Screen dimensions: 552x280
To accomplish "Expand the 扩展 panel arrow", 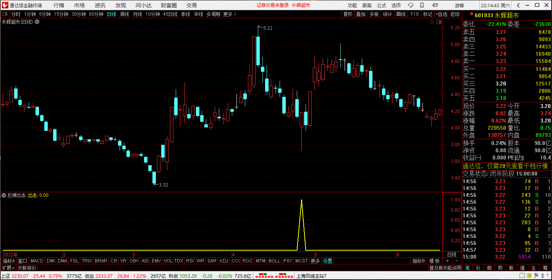I will (8, 268).
